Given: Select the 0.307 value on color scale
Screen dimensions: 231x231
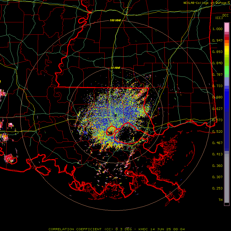Looking at the screenshot, I should tap(217, 177).
